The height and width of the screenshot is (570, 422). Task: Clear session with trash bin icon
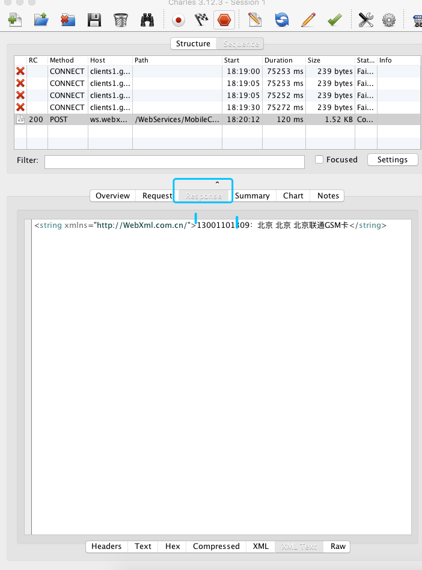121,20
